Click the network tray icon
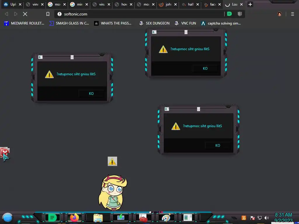Screen dimensions: 299x224 click(260, 218)
